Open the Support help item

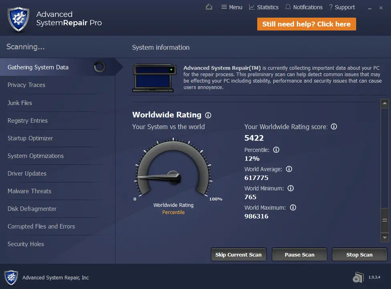(x=342, y=7)
